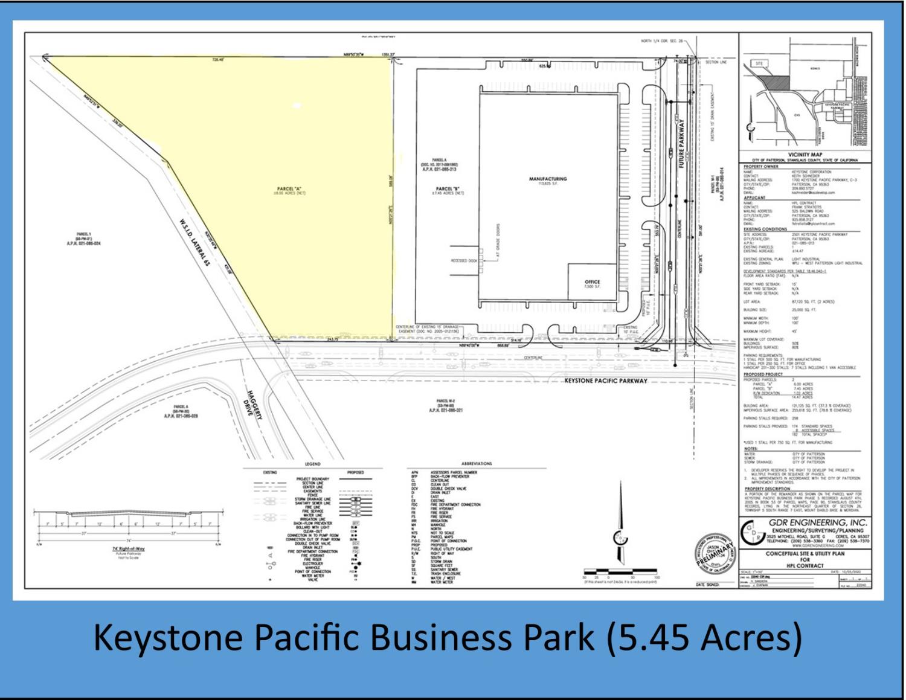Image resolution: width=906 pixels, height=700 pixels.
Task: Select the electrolier symbol in the legend
Action: 356,564
